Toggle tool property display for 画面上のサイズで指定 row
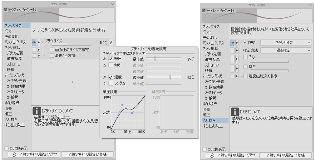The width and height of the screenshot is (315, 161). (34, 50)
